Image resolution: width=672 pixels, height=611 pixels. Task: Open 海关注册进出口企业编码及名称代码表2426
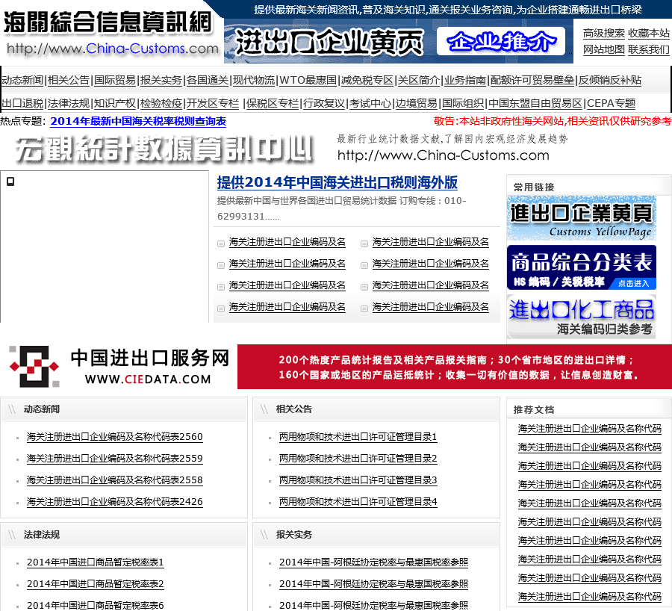point(114,502)
